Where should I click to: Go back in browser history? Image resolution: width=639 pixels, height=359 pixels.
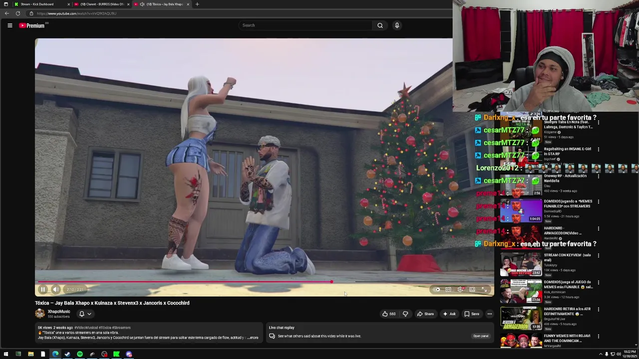click(7, 13)
